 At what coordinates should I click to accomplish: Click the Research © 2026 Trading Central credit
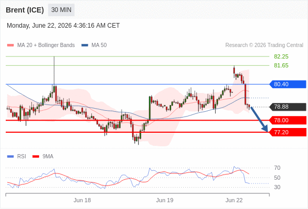264,45
